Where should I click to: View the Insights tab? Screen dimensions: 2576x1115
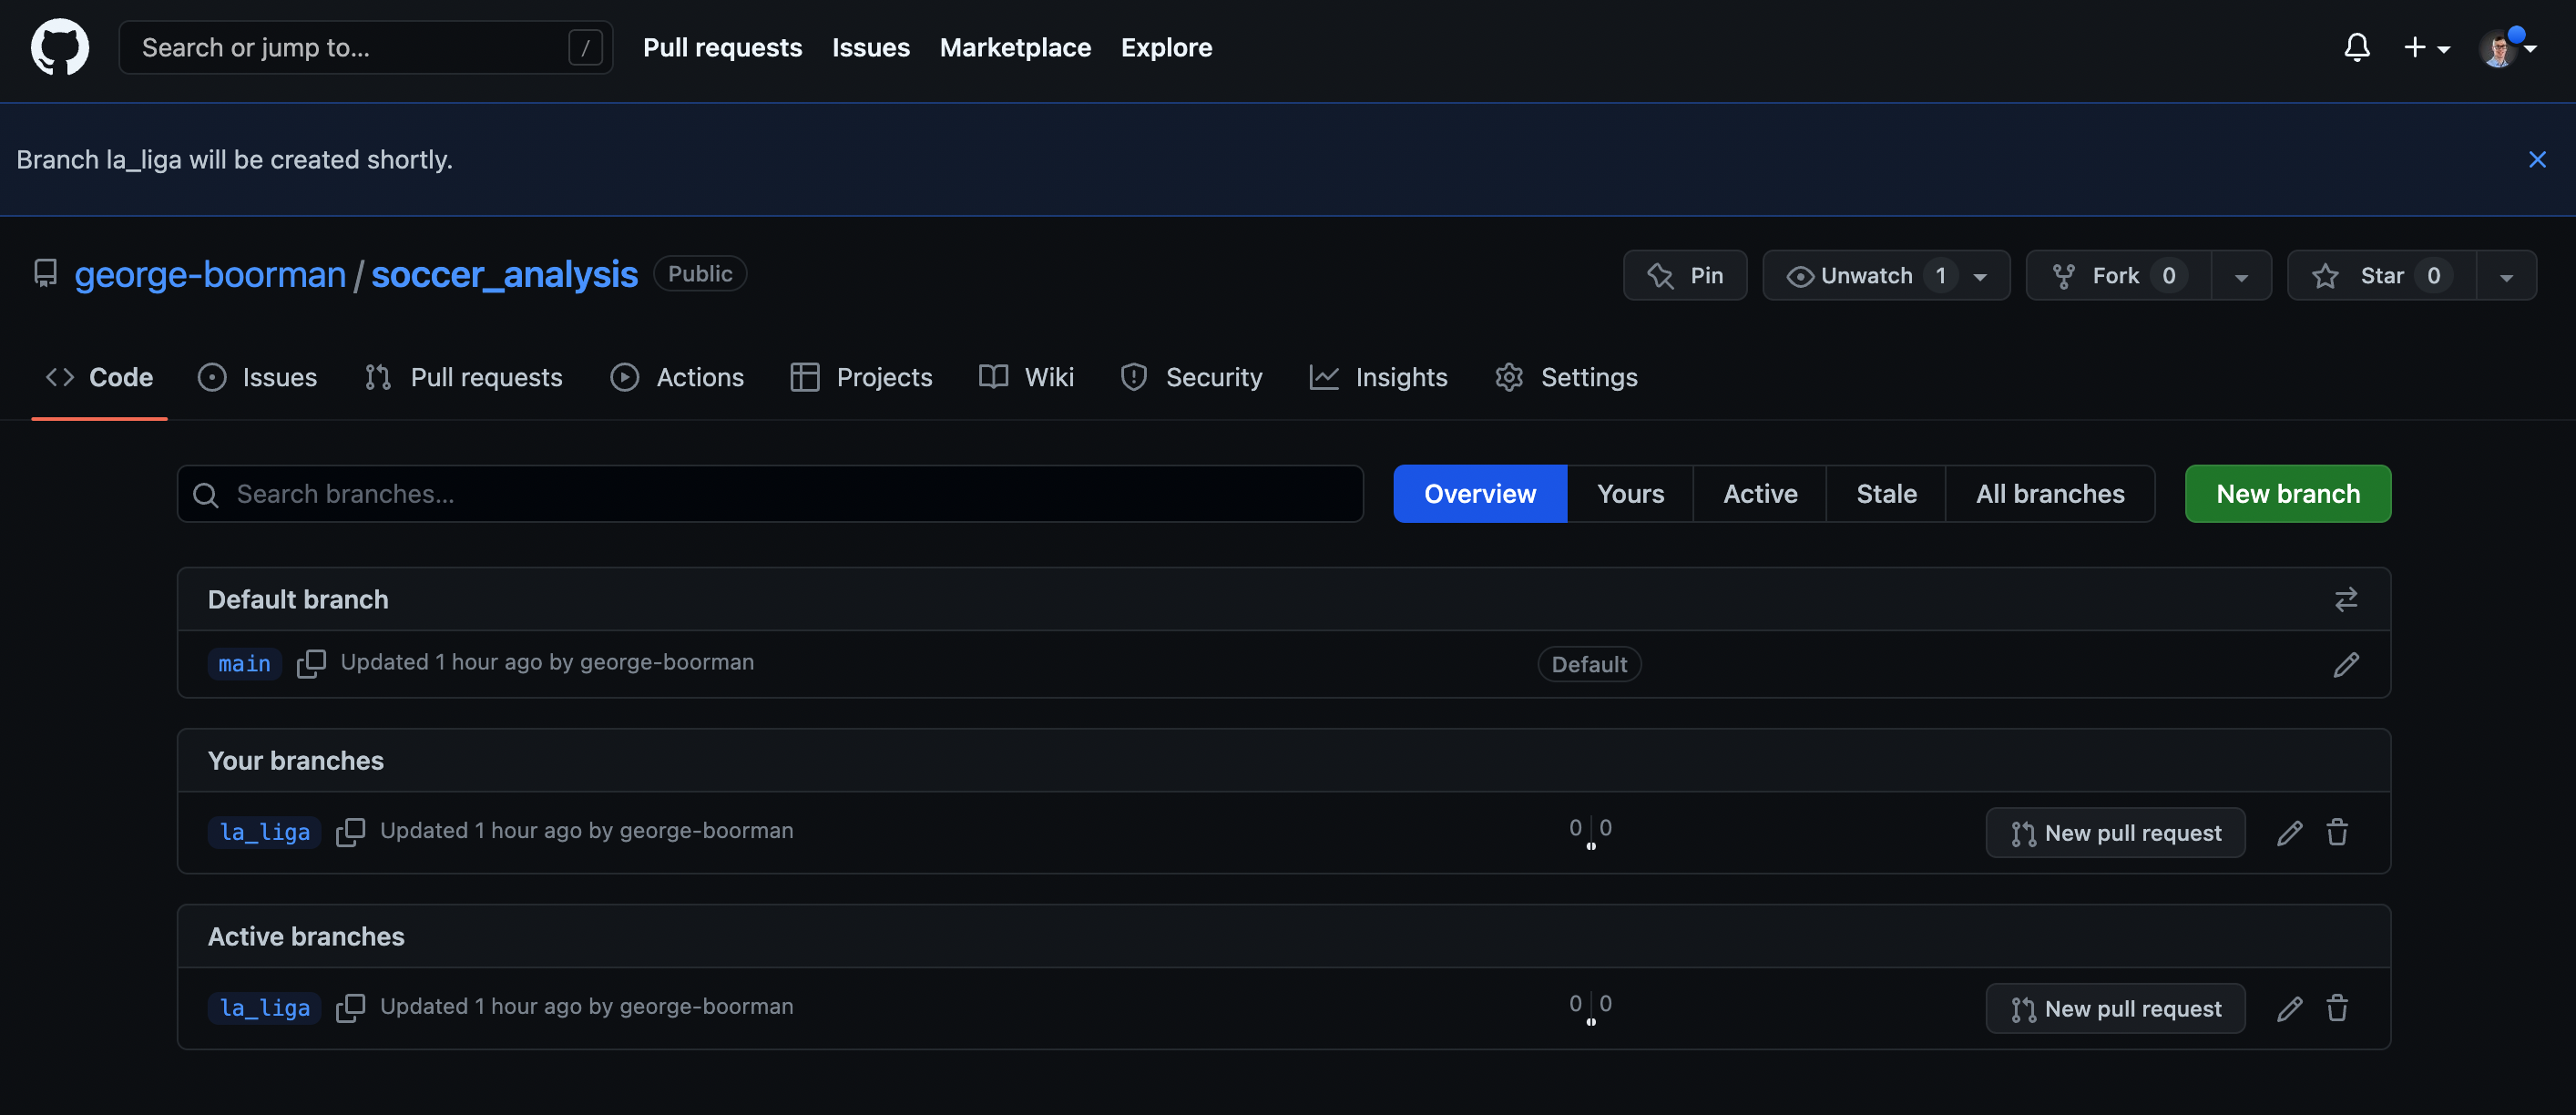pos(1378,377)
